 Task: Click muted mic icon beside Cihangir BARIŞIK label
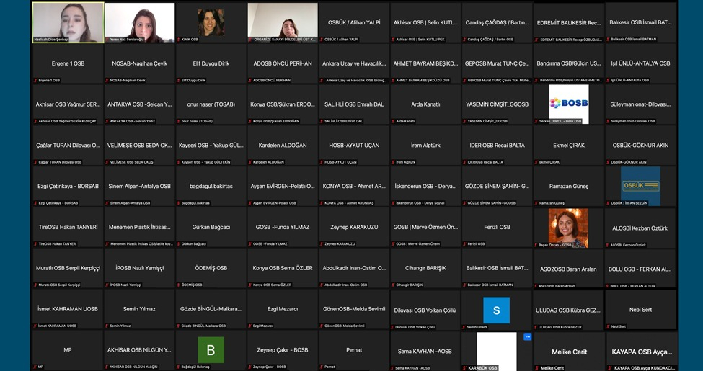point(393,285)
